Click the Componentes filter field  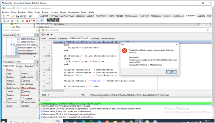click(25, 35)
